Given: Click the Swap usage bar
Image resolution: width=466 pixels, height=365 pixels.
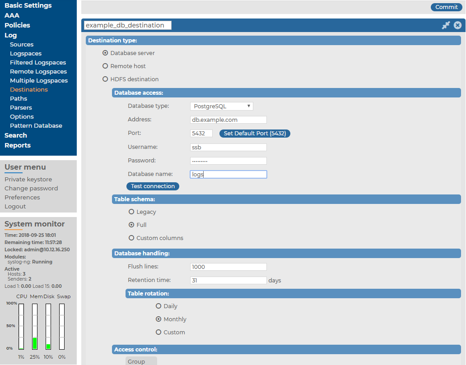Looking at the screenshot, I should tap(62, 326).
